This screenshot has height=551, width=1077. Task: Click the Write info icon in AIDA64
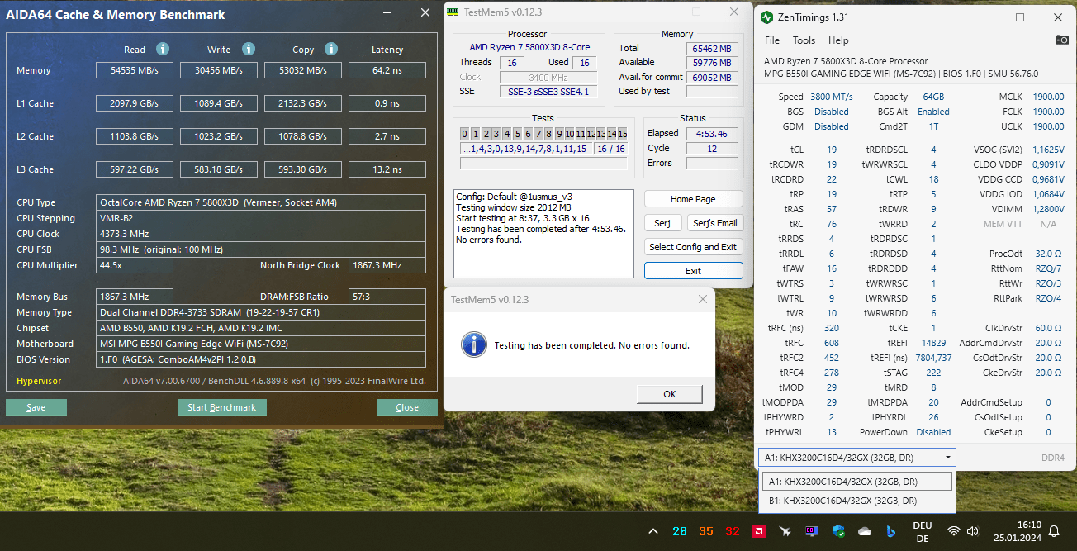[248, 49]
